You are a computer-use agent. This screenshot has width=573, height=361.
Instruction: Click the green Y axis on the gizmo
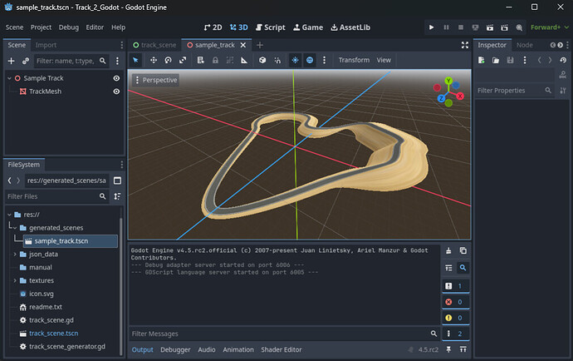tap(448, 82)
